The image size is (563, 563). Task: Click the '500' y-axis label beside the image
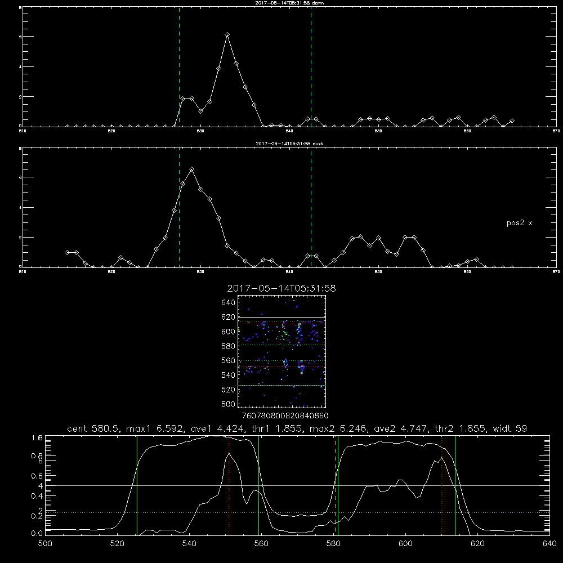pos(229,404)
